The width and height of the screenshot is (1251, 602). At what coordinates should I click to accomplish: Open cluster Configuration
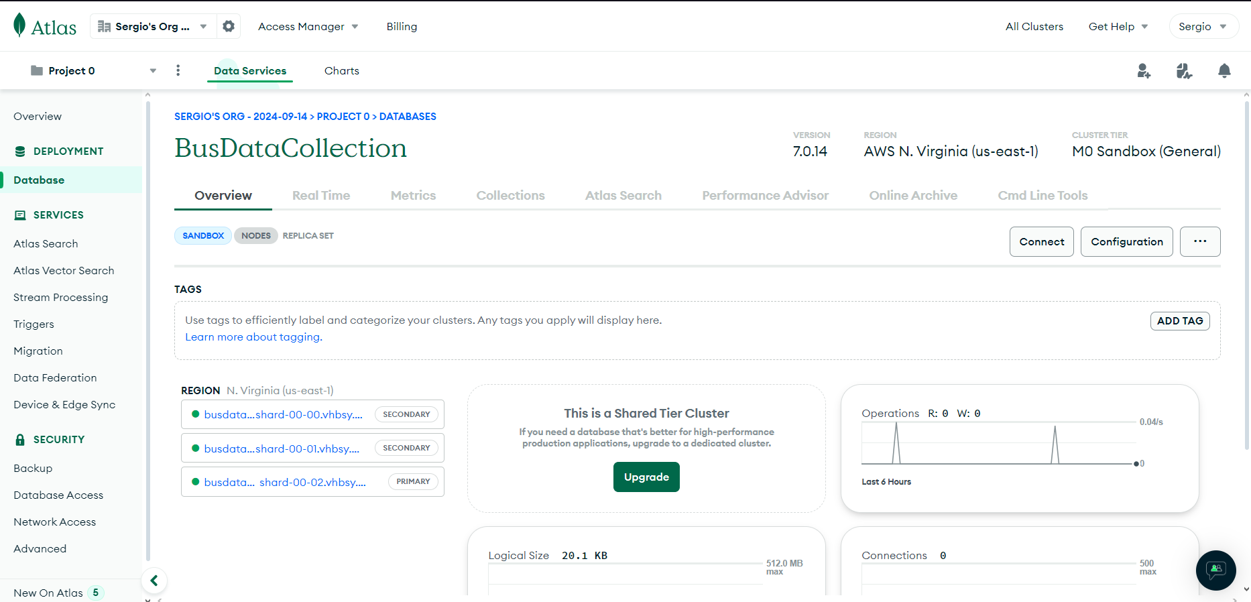[x=1127, y=241]
